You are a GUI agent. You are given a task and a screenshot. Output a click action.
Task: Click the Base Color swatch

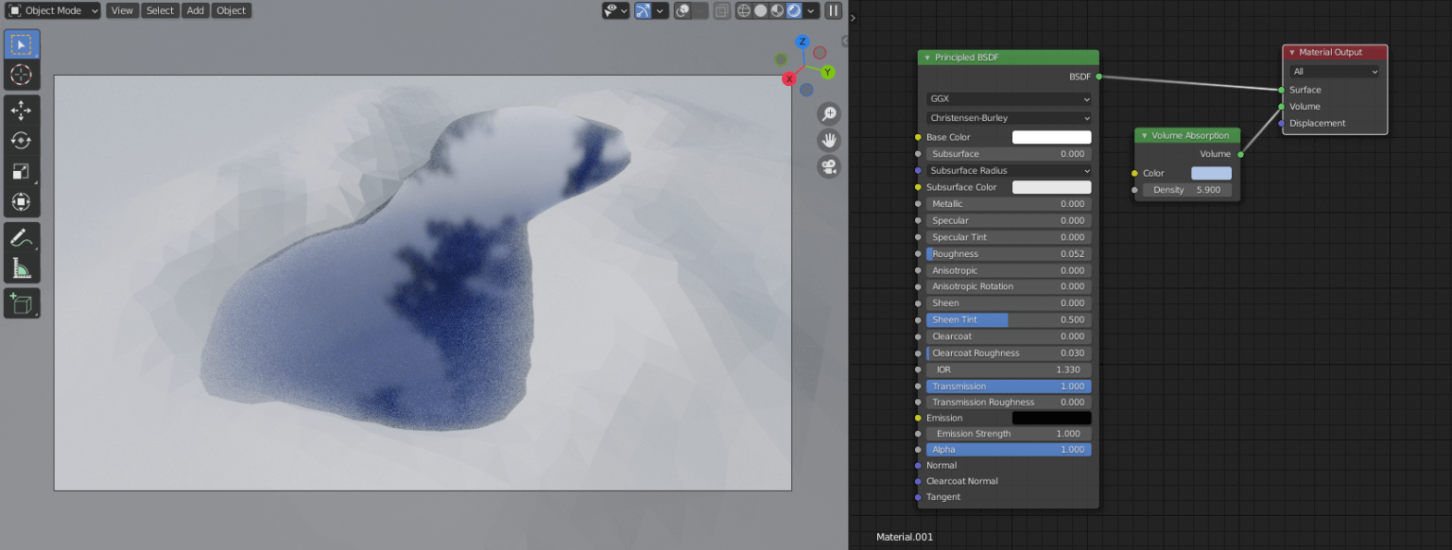click(1051, 138)
